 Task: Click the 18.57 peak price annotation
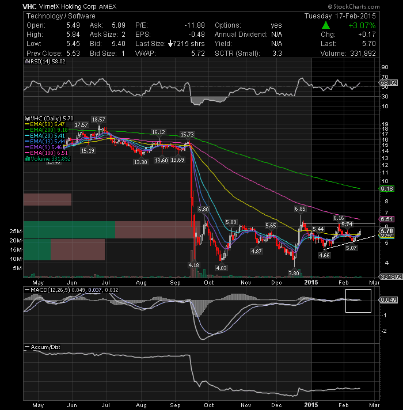(x=98, y=120)
